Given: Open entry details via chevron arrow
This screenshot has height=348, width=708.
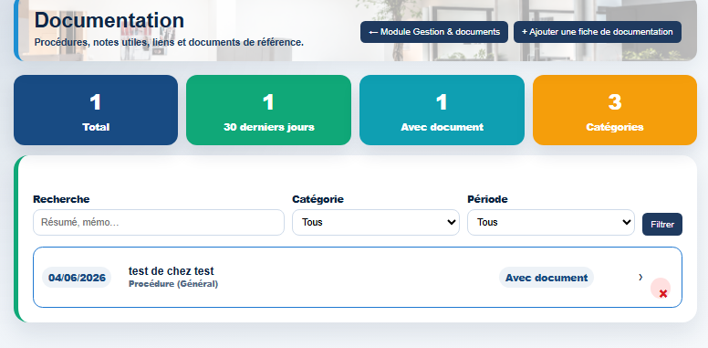Looking at the screenshot, I should click(640, 277).
